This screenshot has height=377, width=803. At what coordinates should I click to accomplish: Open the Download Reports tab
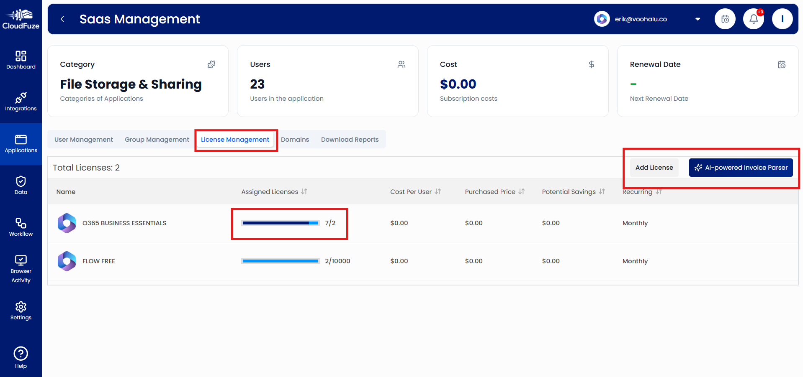[350, 139]
